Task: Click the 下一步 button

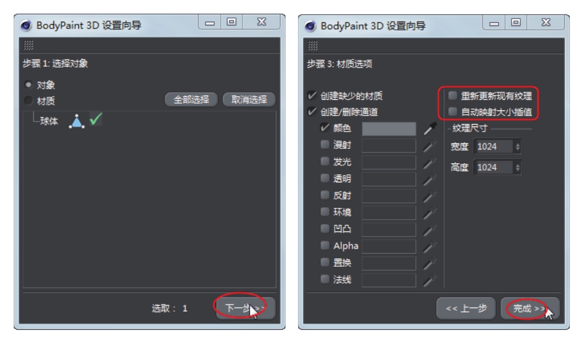Action: coord(245,308)
